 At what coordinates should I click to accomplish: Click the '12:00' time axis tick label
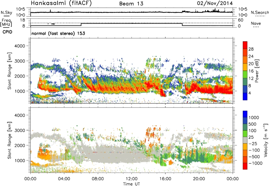131,179
